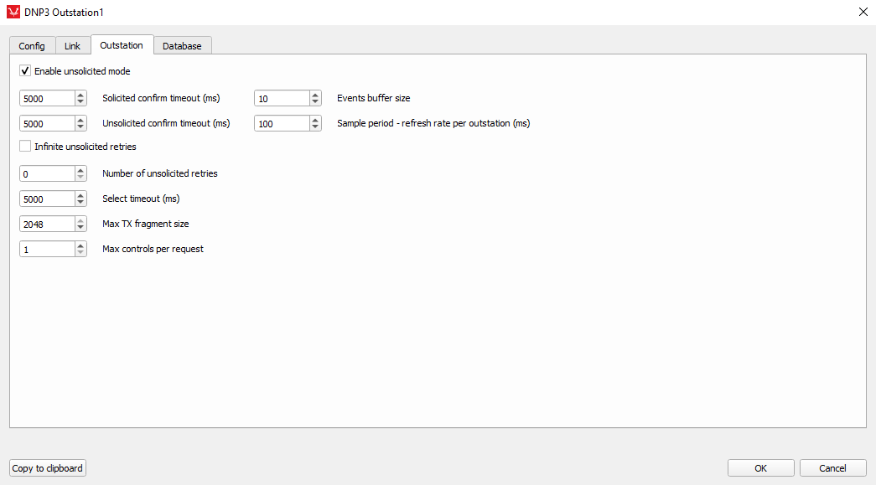Switch to the Config tab
876x485 pixels.
[x=32, y=46]
